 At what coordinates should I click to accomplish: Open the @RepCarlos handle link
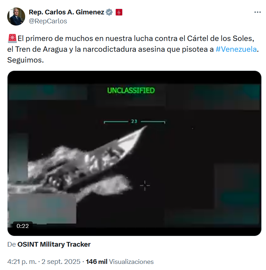tap(48, 21)
